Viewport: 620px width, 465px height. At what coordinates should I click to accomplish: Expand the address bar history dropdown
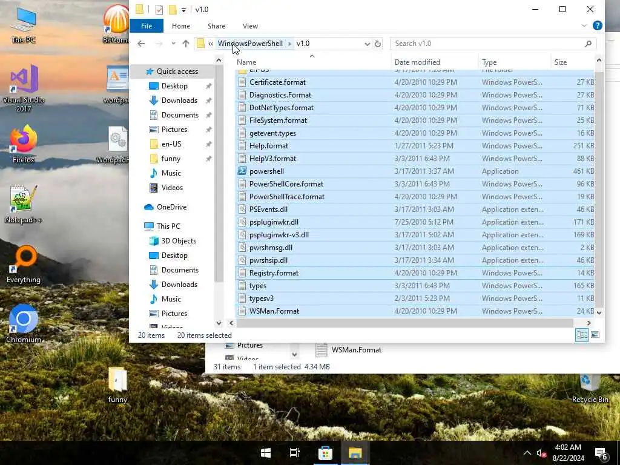(368, 44)
